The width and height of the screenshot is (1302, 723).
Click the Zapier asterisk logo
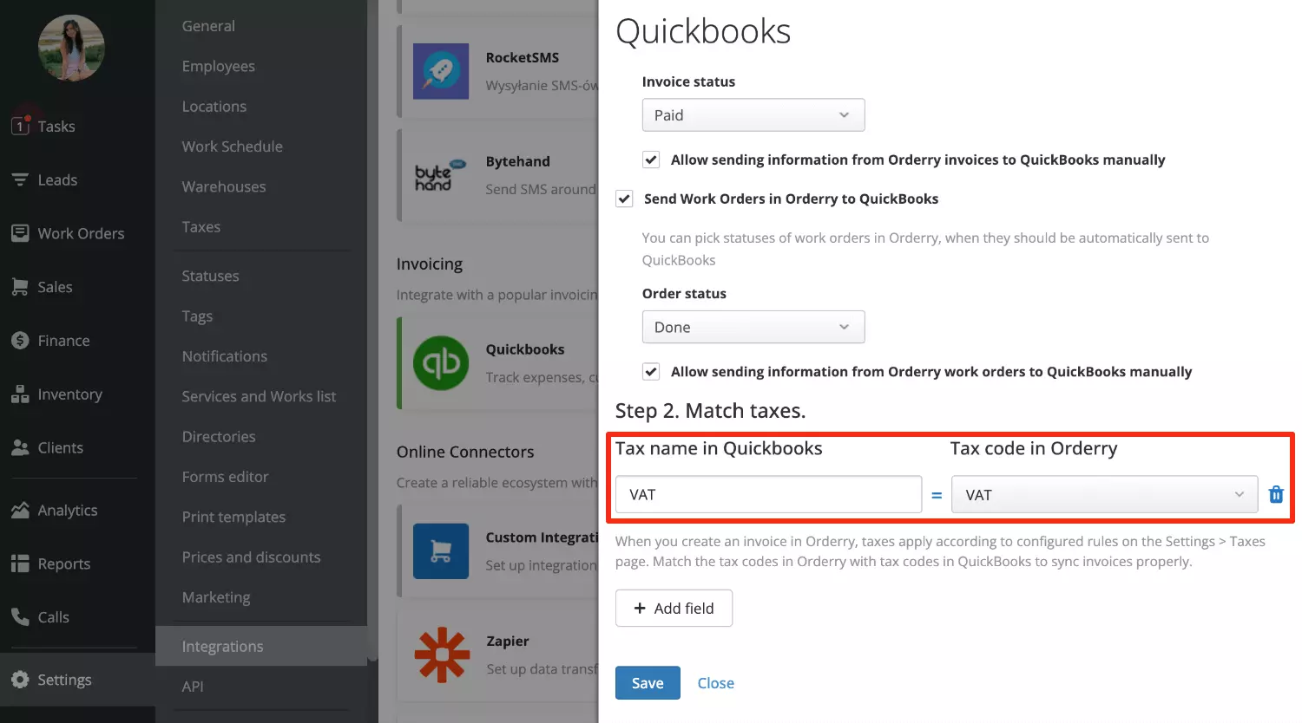coord(442,655)
